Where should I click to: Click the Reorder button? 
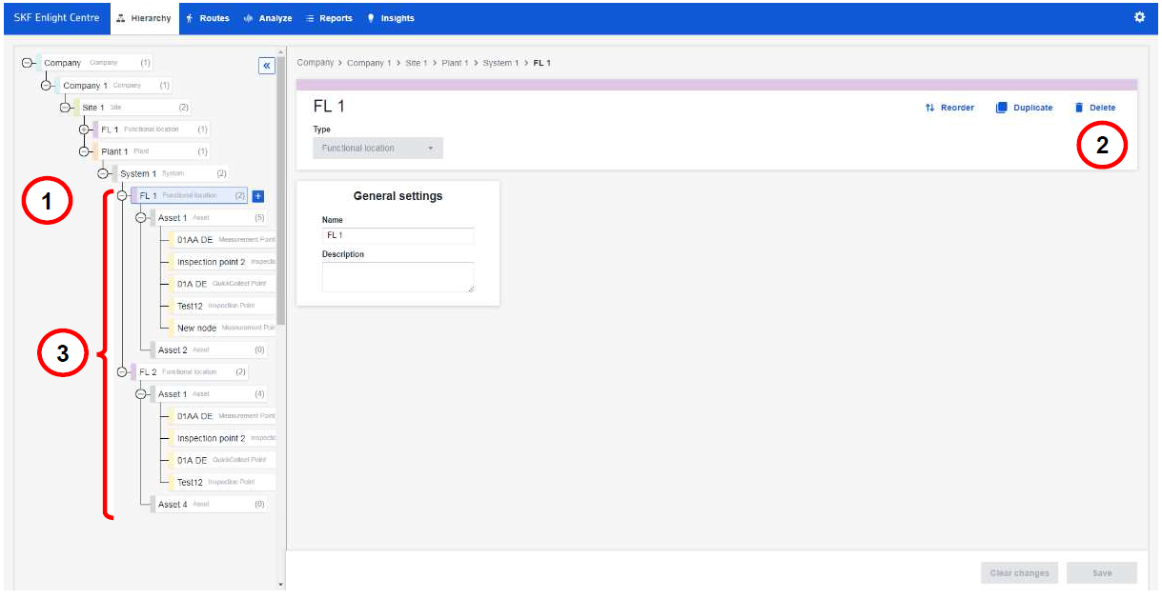click(x=949, y=108)
